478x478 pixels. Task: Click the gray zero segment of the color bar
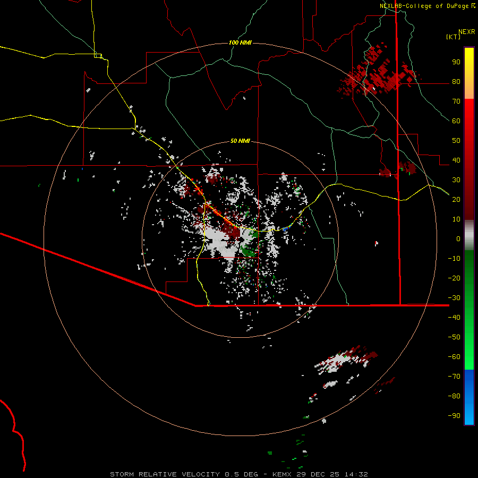coord(469,235)
